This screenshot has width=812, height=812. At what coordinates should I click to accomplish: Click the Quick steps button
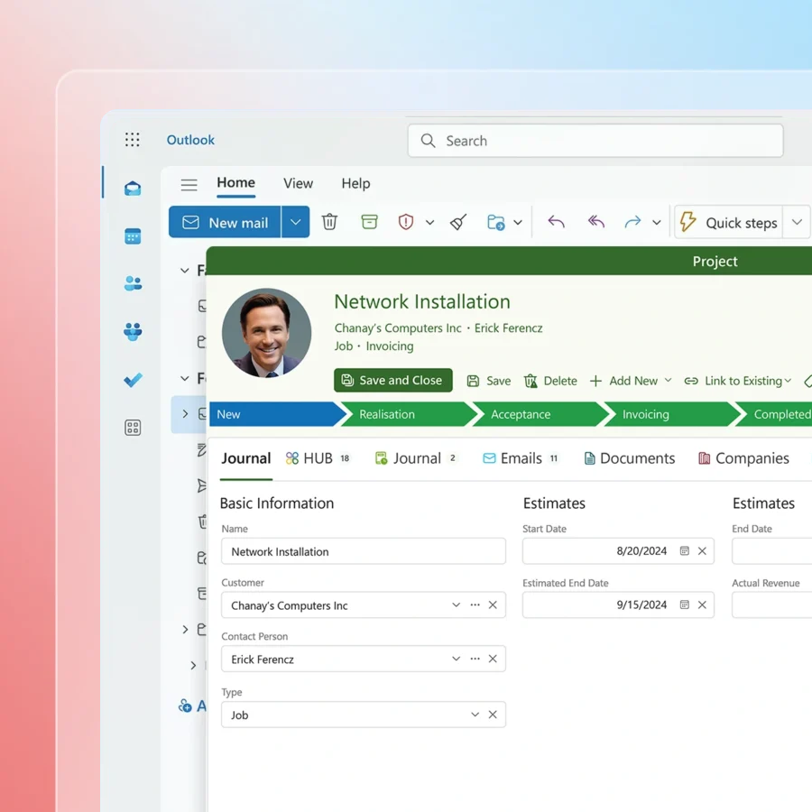[729, 222]
